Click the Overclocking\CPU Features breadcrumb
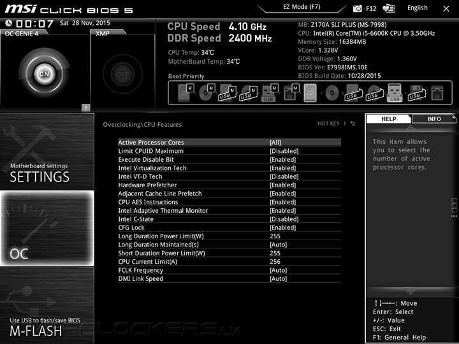 point(142,125)
